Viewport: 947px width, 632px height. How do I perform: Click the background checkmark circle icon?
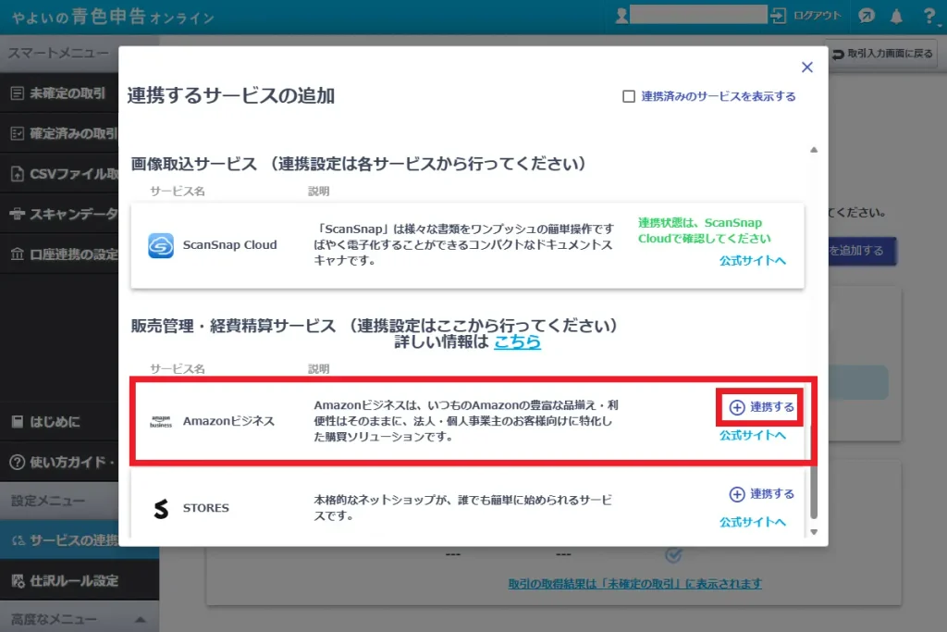click(x=673, y=554)
